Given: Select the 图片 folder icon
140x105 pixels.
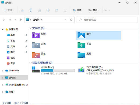Looking at the screenshot, I should (x=81, y=35).
